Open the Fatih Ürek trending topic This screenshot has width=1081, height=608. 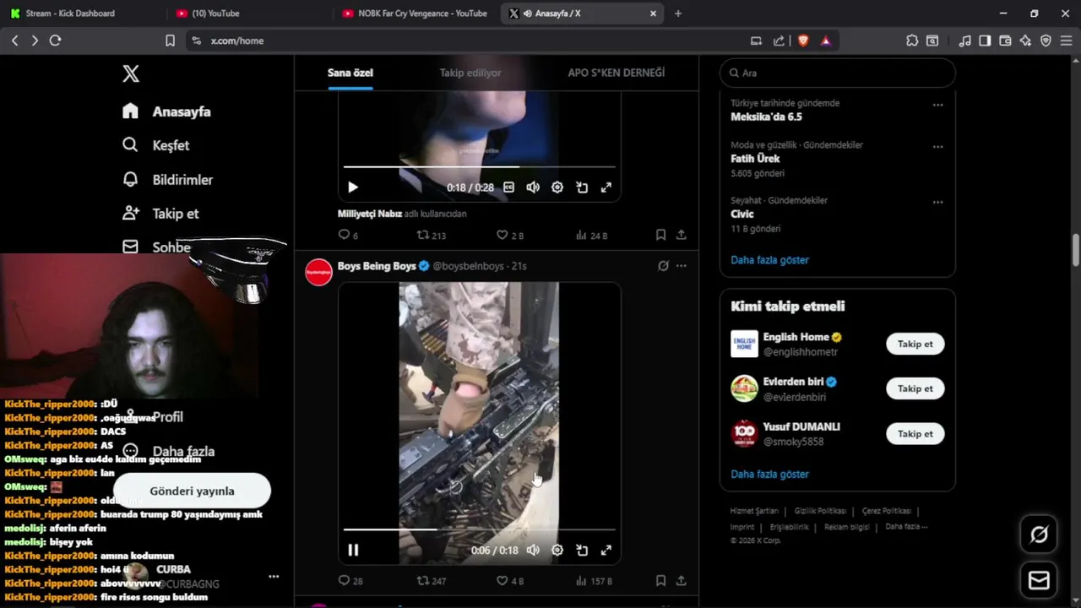tap(755, 159)
